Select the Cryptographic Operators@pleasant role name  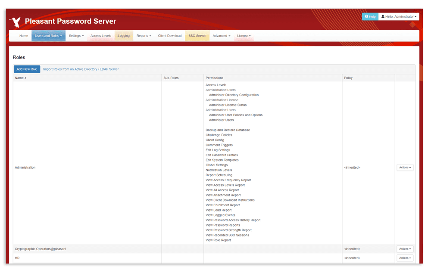(41, 249)
